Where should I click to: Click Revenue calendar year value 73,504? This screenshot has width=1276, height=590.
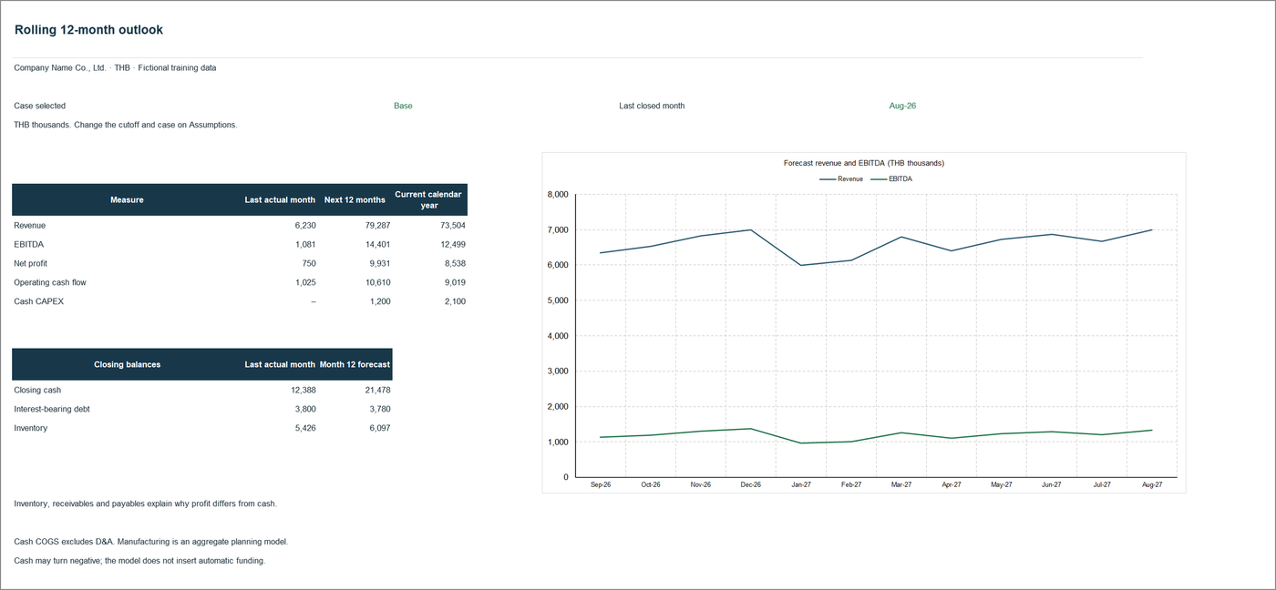tap(452, 225)
